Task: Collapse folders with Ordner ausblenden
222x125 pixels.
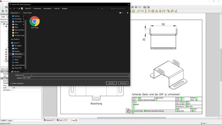Action: point(17,83)
